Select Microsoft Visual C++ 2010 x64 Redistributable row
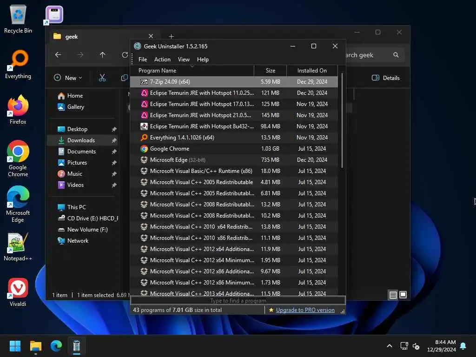Viewport: 476px width, 357px height. (x=234, y=227)
